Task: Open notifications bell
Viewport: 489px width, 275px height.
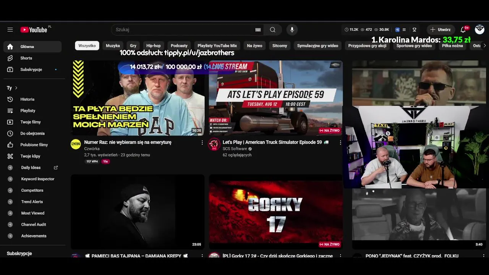Action: click(x=463, y=29)
